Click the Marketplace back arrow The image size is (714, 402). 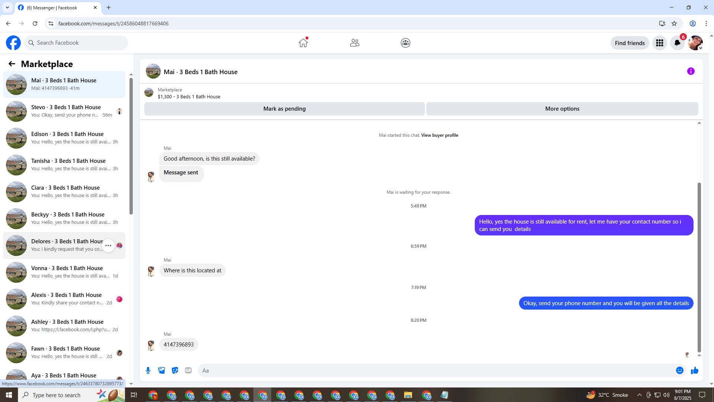pyautogui.click(x=12, y=64)
